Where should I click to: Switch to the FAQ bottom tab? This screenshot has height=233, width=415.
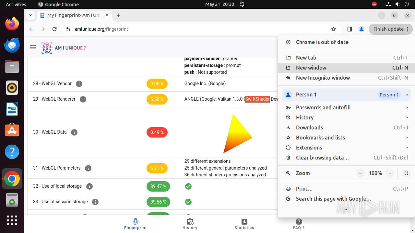point(299,224)
